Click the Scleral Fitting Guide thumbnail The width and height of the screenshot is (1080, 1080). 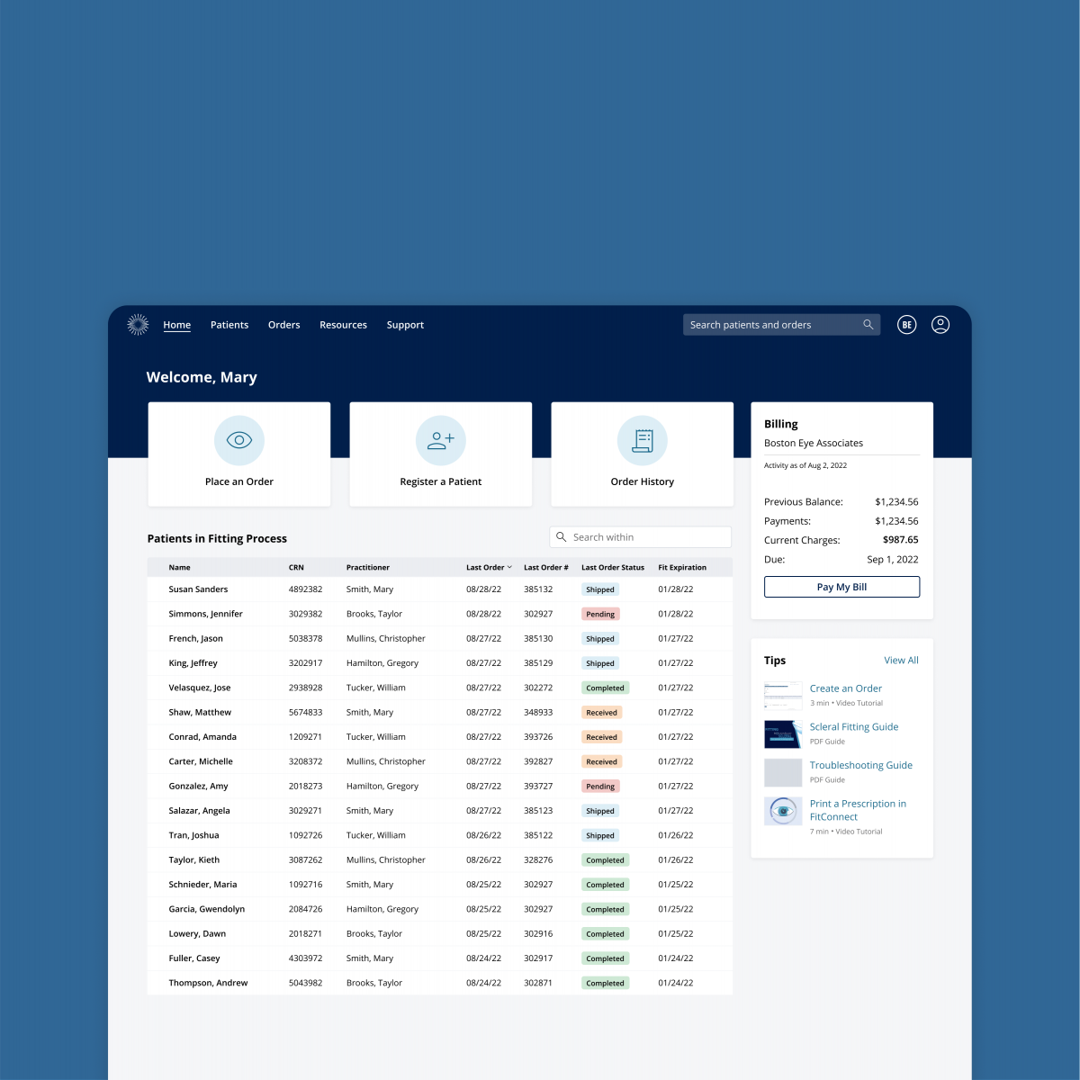pos(783,733)
